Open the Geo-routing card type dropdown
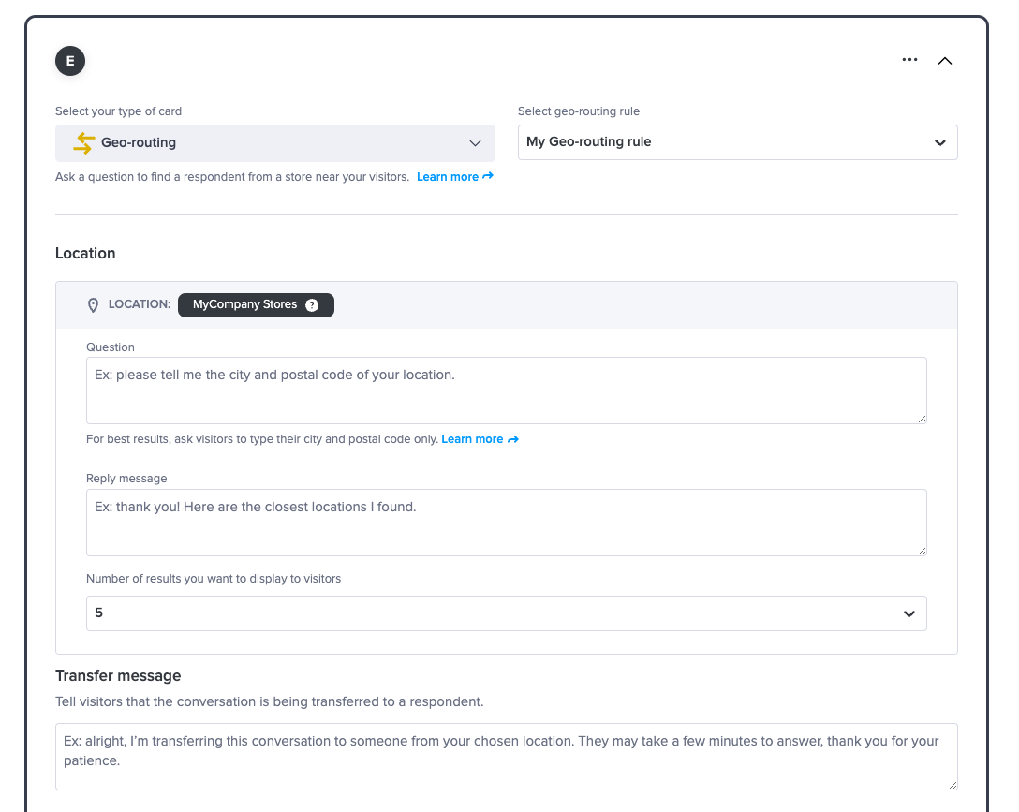The height and width of the screenshot is (812, 1019). (275, 143)
